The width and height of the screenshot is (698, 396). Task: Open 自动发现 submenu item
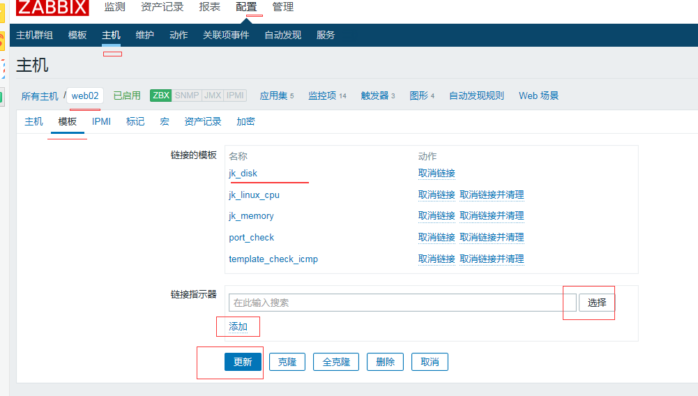tap(282, 35)
